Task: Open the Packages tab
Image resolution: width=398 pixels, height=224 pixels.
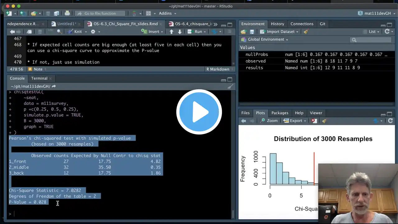Action: point(280,113)
